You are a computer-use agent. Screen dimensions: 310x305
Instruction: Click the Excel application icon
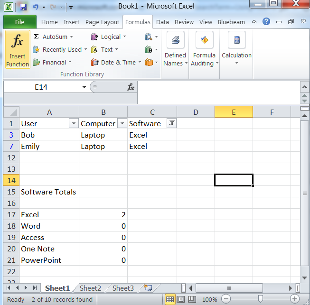9,7
